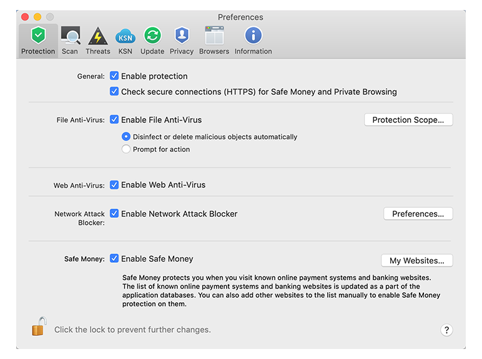Go to the Update preferences
Screen dimensions: 482x359
click(x=152, y=41)
